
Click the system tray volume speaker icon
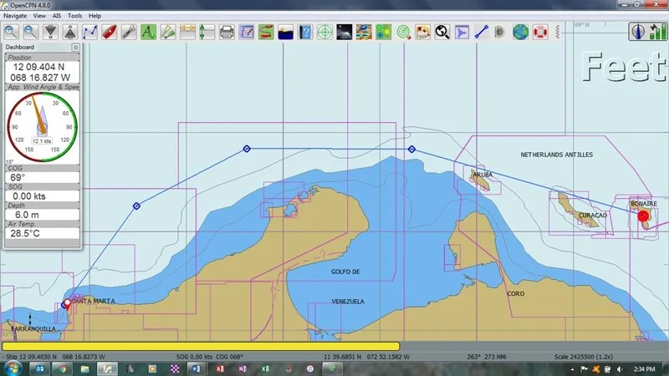coord(620,369)
